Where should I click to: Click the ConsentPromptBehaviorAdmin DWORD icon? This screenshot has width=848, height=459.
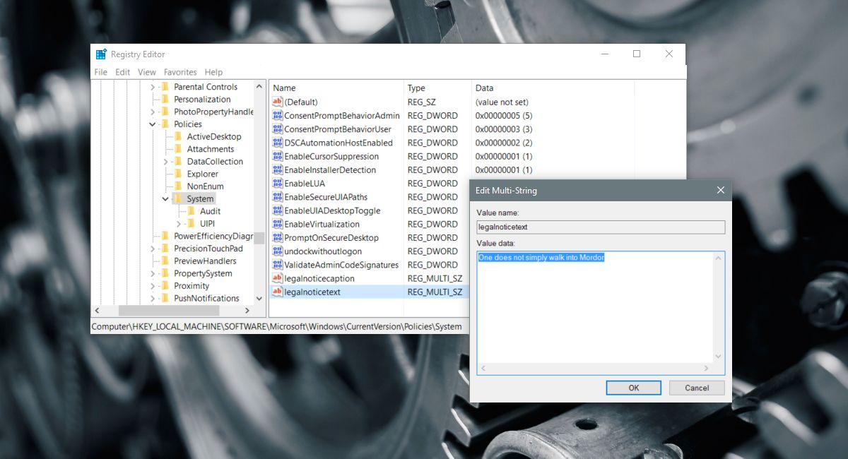pyautogui.click(x=278, y=115)
